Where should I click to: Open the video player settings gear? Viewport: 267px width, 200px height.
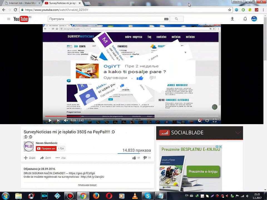click(200, 120)
